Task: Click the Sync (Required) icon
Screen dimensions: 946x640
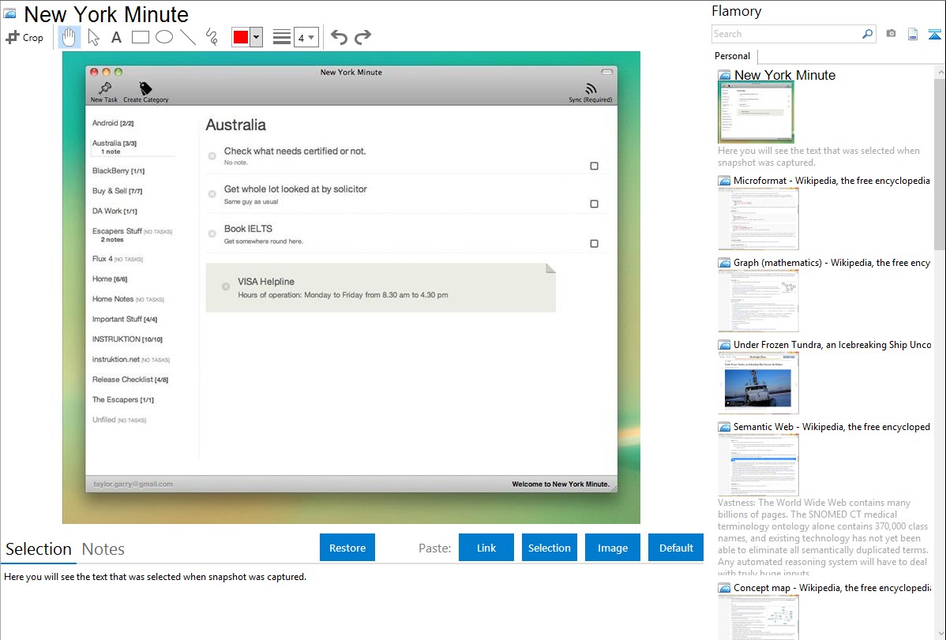Action: click(x=591, y=89)
